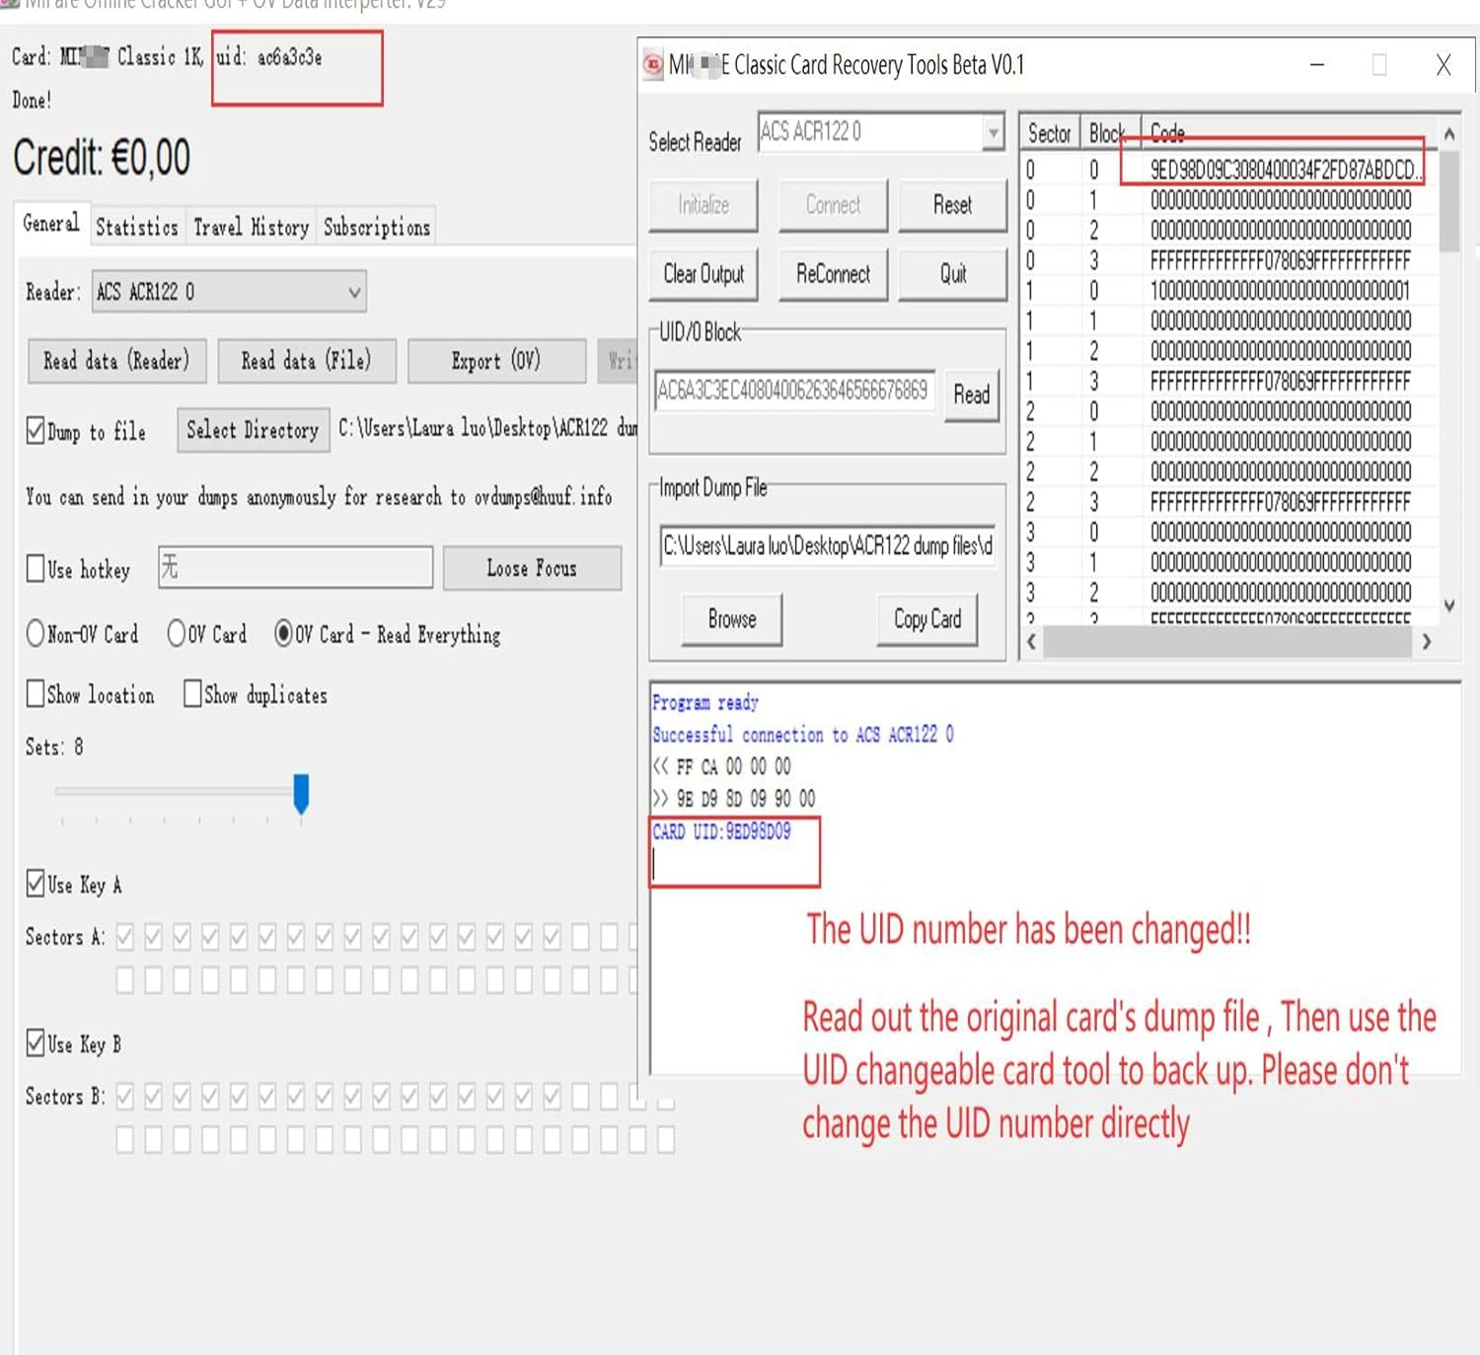
Task: Open the Subscriptions tab
Action: pyautogui.click(x=376, y=227)
